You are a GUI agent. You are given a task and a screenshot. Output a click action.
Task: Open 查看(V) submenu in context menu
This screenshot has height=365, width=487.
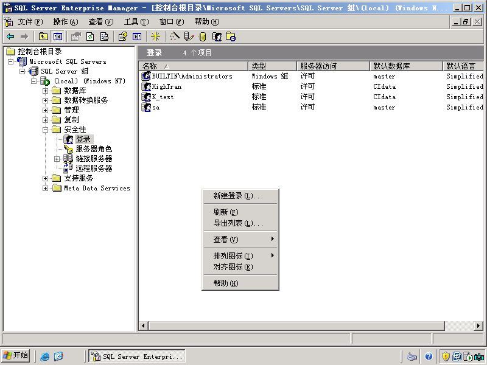coord(240,239)
